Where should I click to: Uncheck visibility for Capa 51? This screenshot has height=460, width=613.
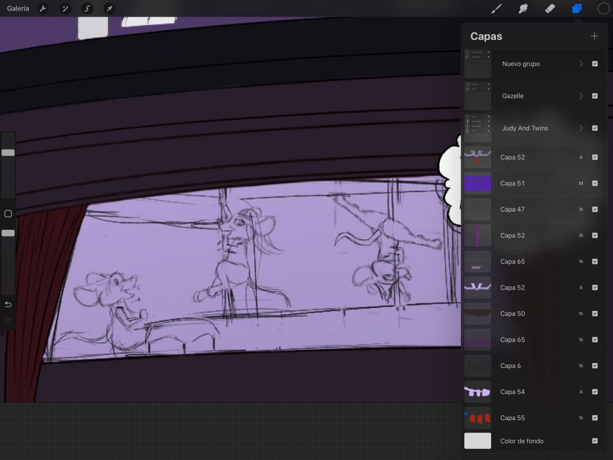595,183
